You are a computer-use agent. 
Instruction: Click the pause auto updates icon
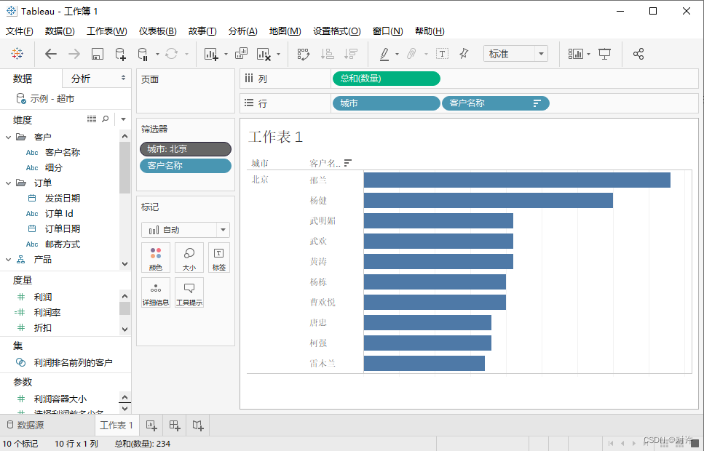143,55
